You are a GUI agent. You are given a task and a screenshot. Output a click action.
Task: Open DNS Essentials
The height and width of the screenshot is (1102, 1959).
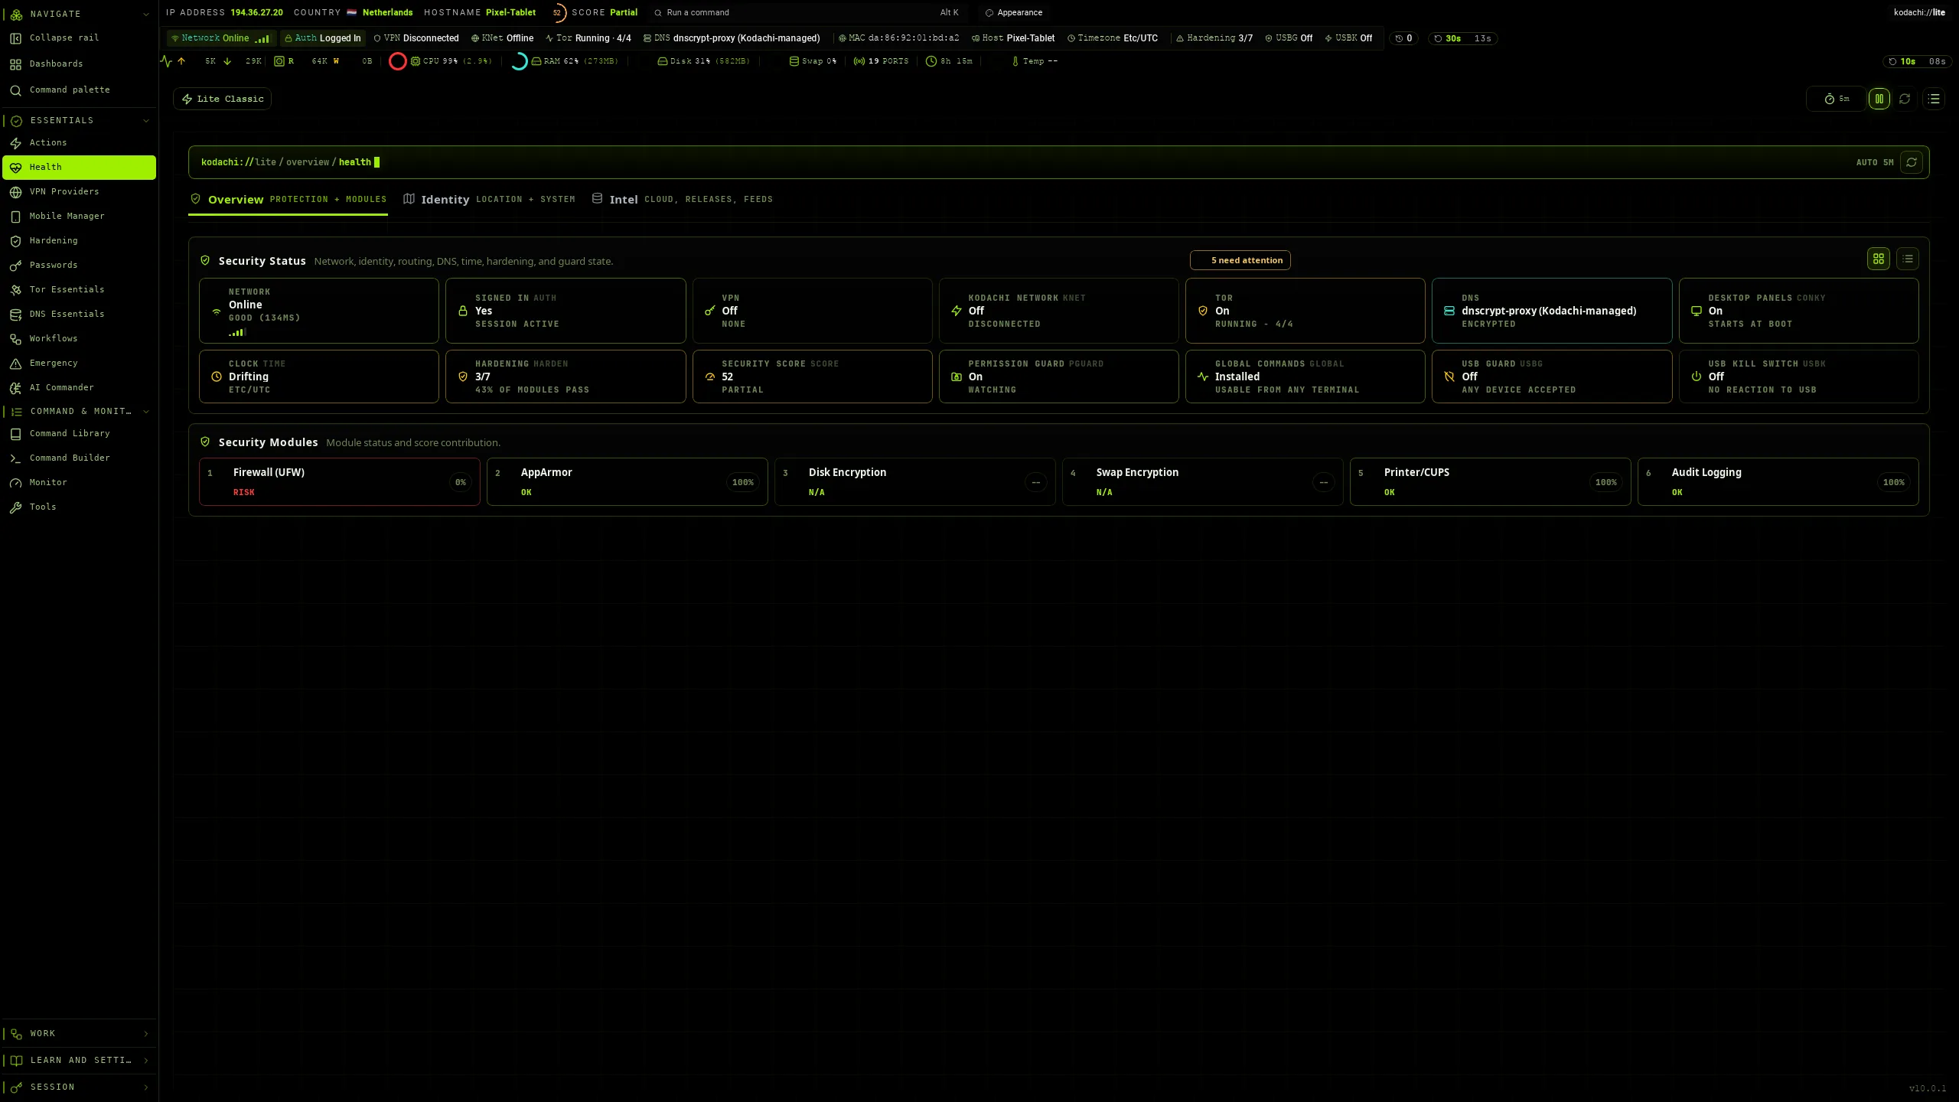[x=80, y=315]
